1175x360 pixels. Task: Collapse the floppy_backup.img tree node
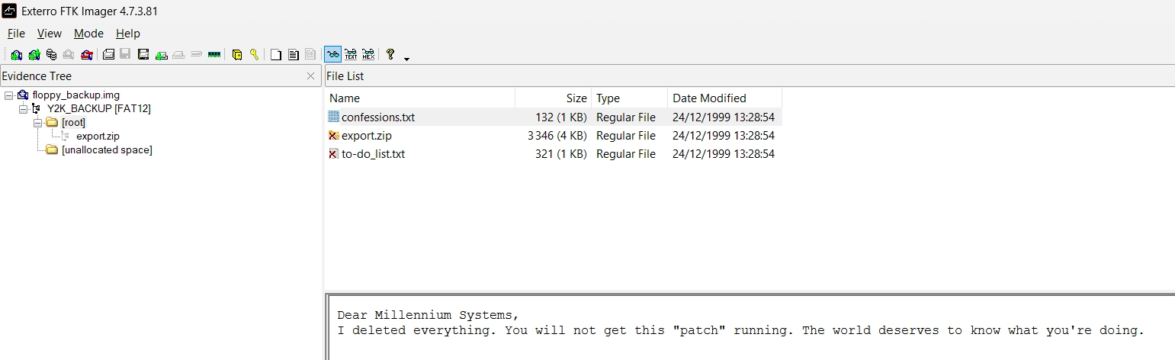click(x=8, y=95)
